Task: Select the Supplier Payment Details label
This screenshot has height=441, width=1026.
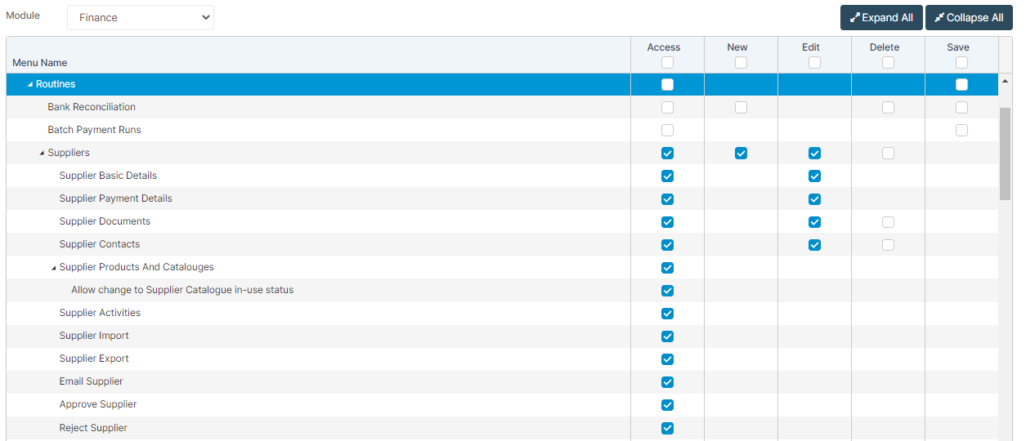Action: (x=115, y=198)
